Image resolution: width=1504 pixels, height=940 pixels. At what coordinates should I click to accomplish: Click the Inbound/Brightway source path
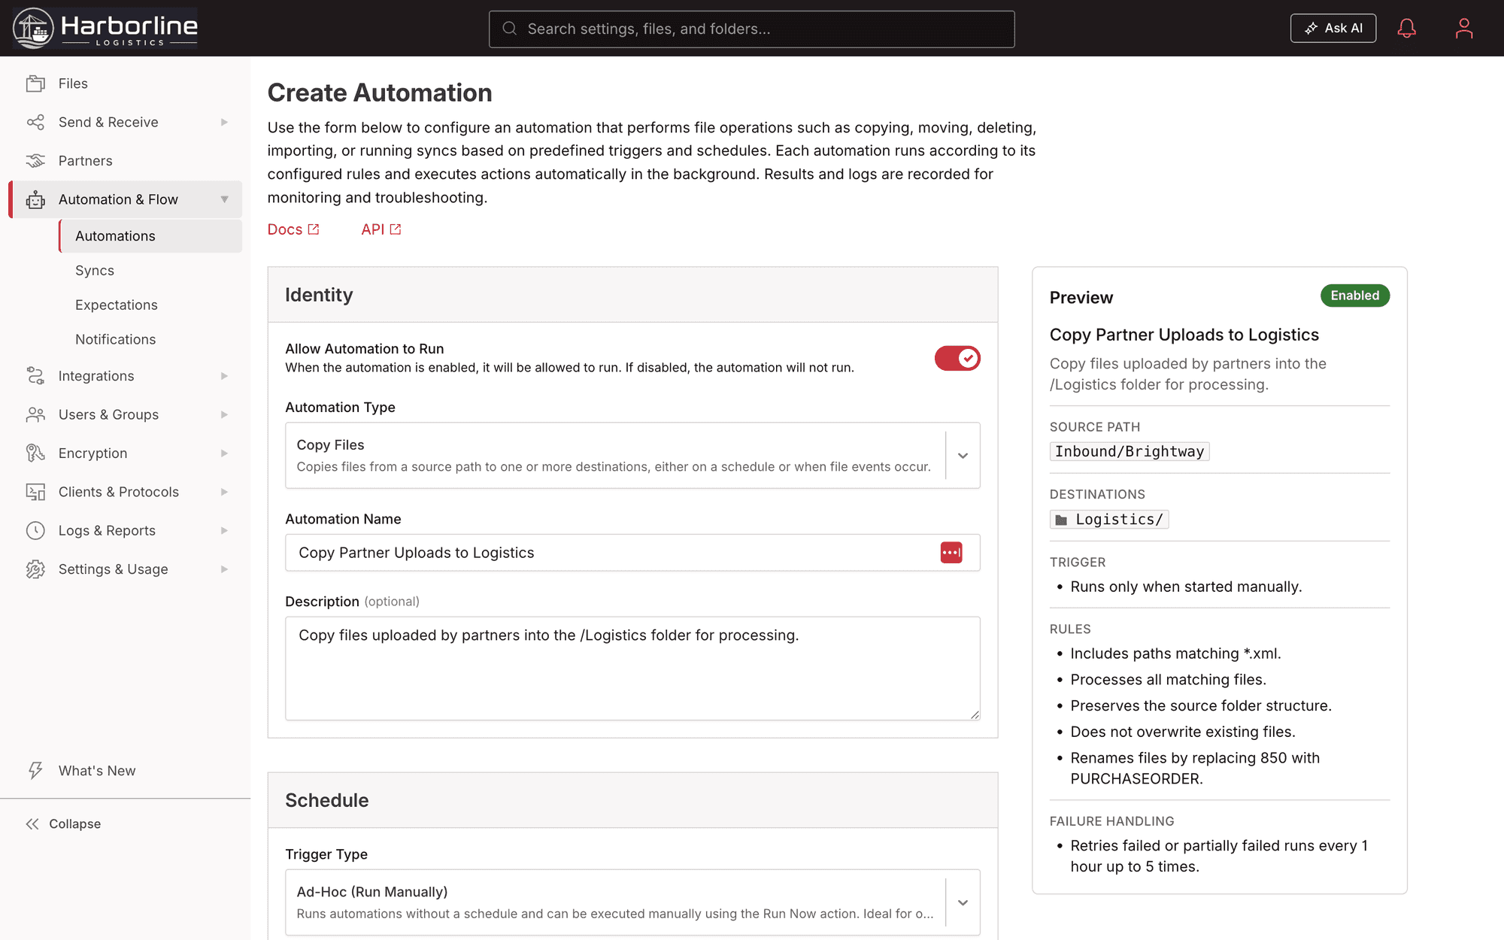[x=1130, y=451]
